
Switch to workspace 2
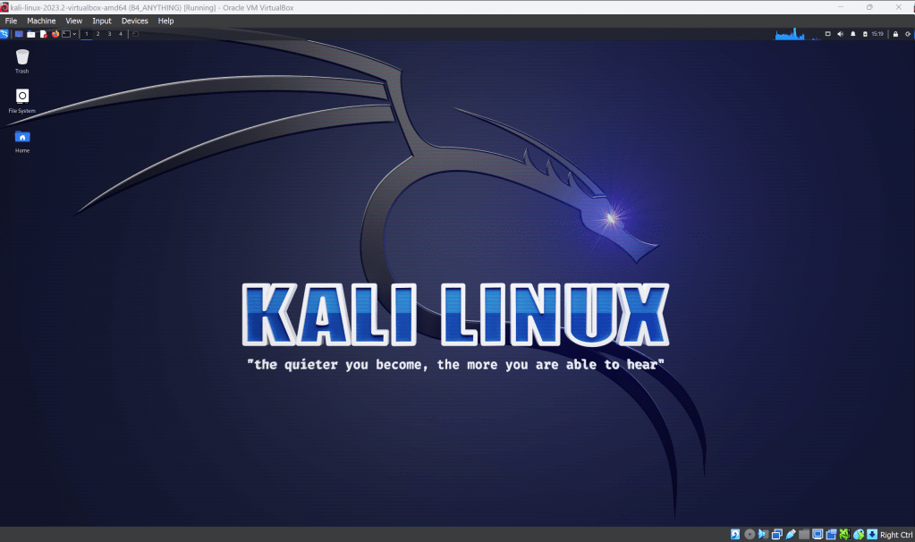97,34
